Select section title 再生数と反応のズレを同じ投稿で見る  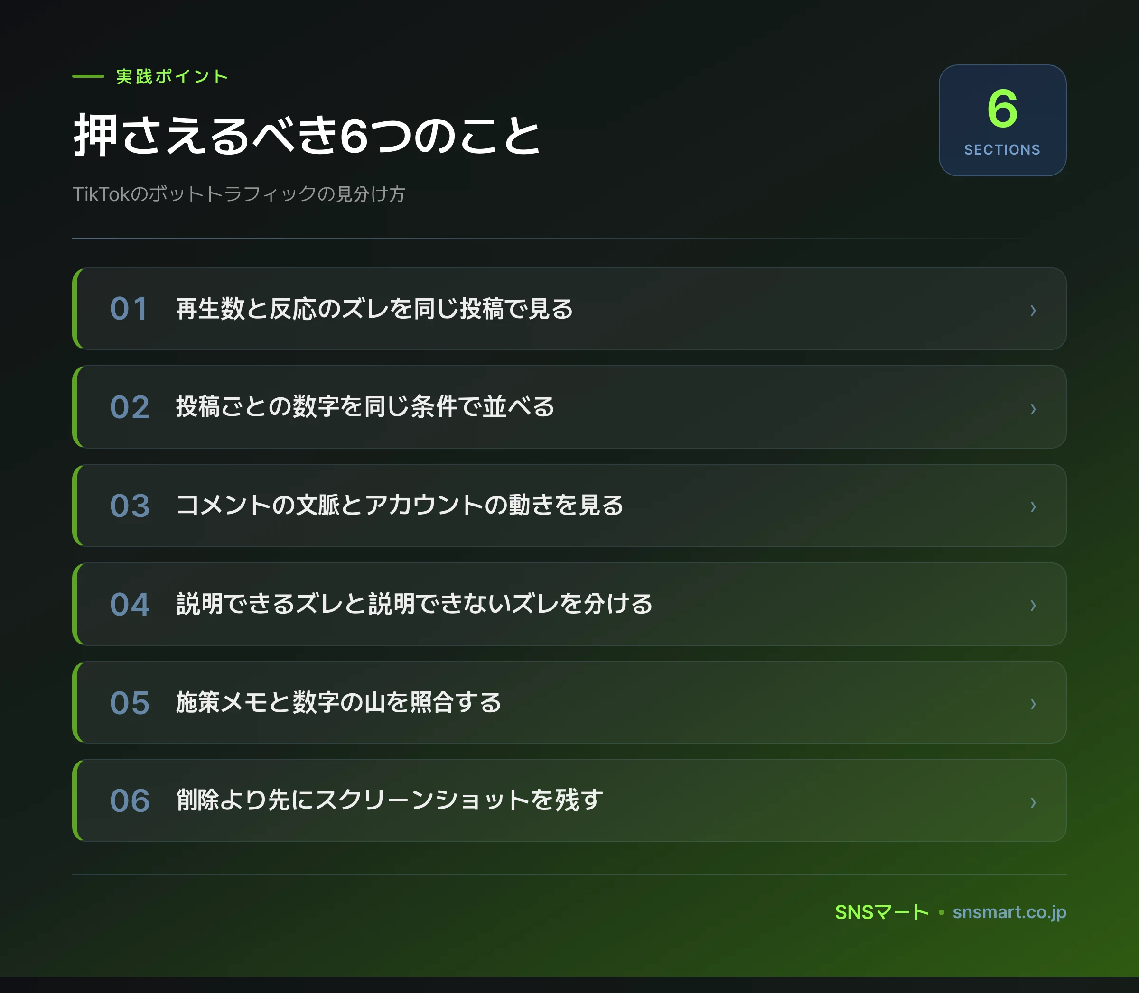click(374, 309)
